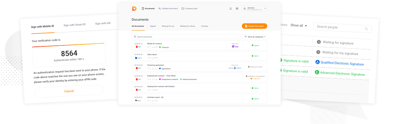Image resolution: width=399 pixels, height=124 pixels.
Task: Switch to the Waiting for others tab
Action: point(188,26)
